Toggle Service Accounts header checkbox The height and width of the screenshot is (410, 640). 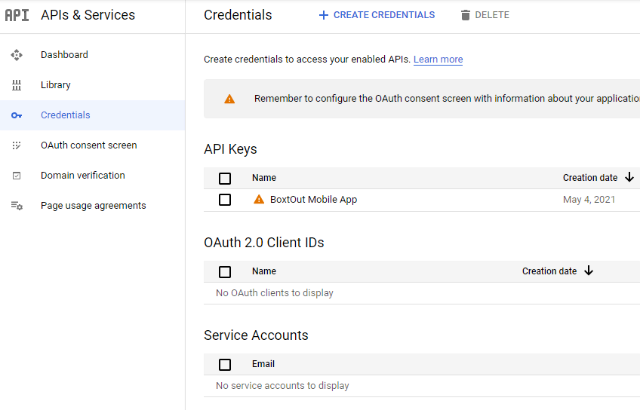click(x=225, y=364)
